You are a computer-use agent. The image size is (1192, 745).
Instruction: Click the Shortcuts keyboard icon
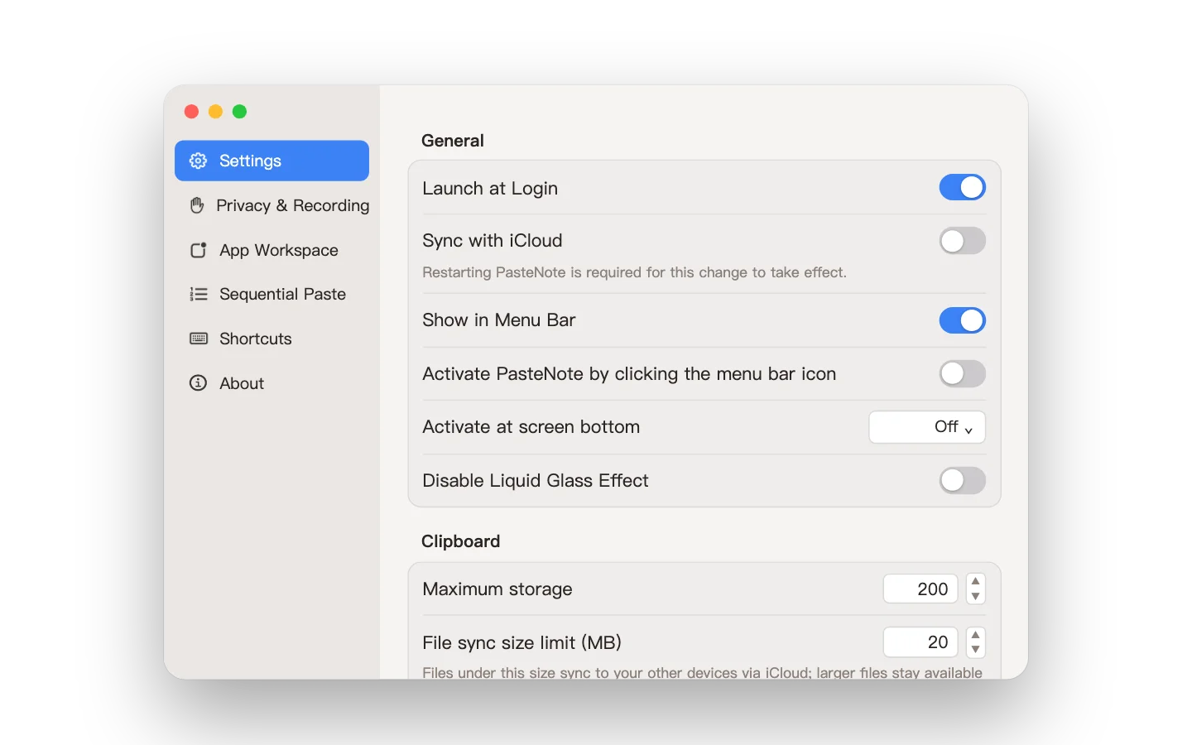coord(199,339)
